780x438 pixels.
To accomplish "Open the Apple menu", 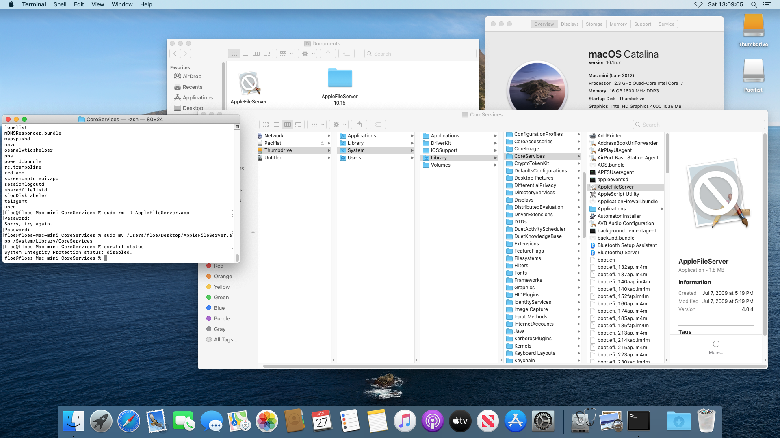I will [11, 4].
